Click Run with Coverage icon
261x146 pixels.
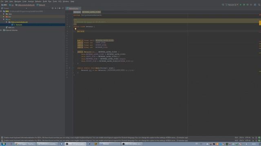click(248, 5)
